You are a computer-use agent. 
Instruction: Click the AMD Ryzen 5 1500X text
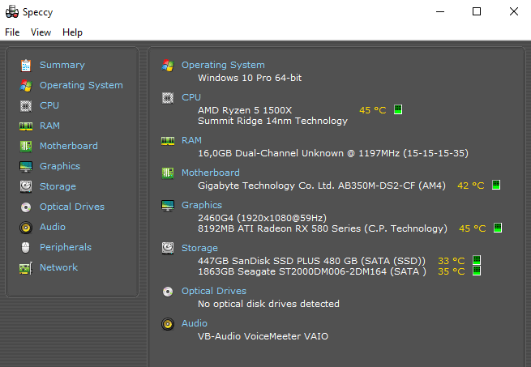[x=245, y=110]
